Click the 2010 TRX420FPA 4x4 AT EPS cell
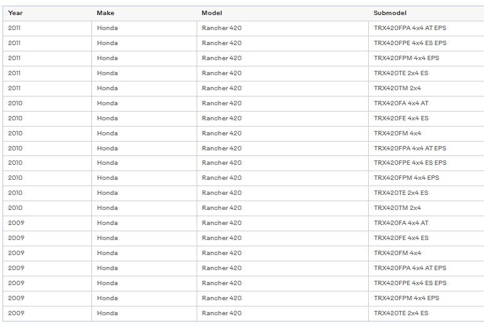The height and width of the screenshot is (324, 484). tap(410, 149)
